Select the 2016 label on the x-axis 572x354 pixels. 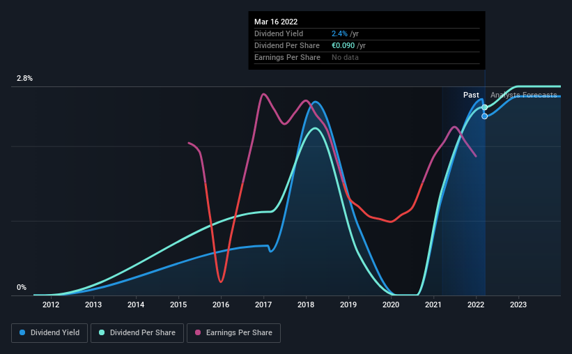click(x=221, y=305)
